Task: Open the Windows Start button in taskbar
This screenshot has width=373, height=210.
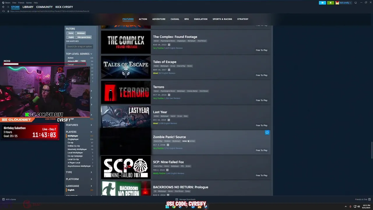Action: (167, 207)
